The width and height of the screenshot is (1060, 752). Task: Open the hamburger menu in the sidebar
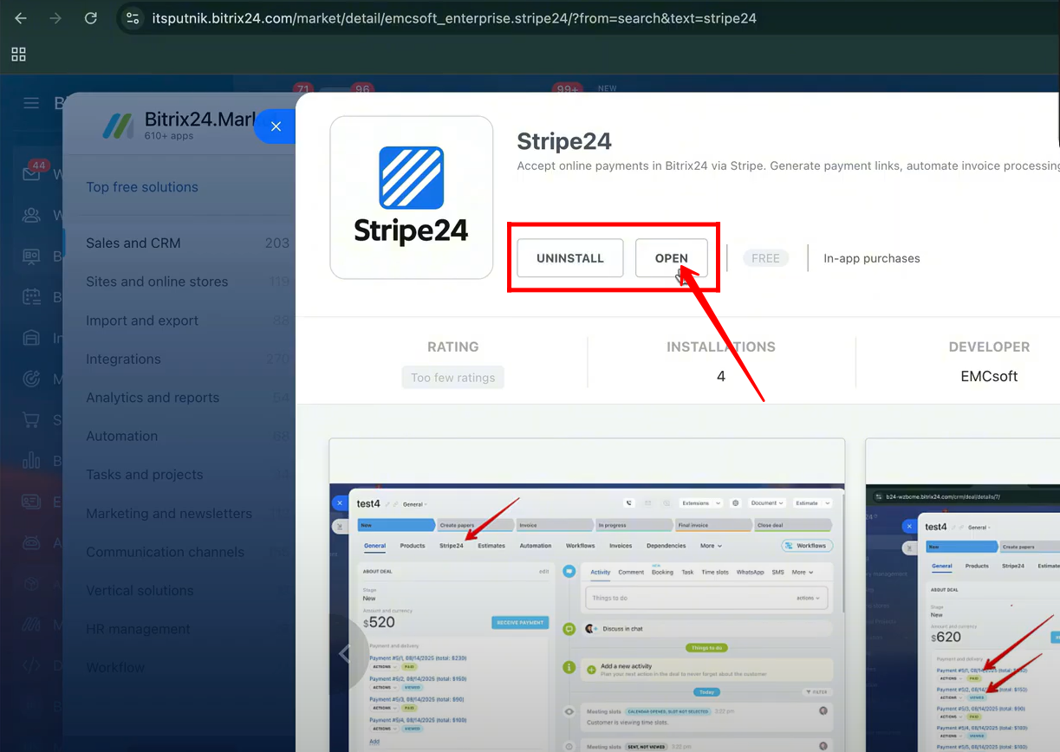(31, 103)
